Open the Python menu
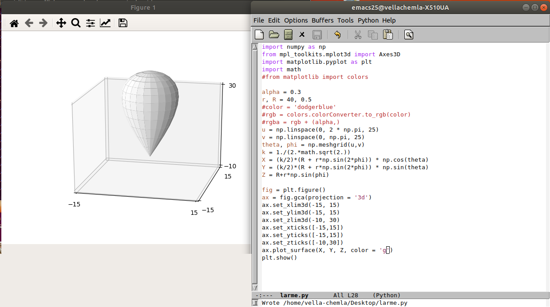Image resolution: width=550 pixels, height=307 pixels. [x=368, y=20]
